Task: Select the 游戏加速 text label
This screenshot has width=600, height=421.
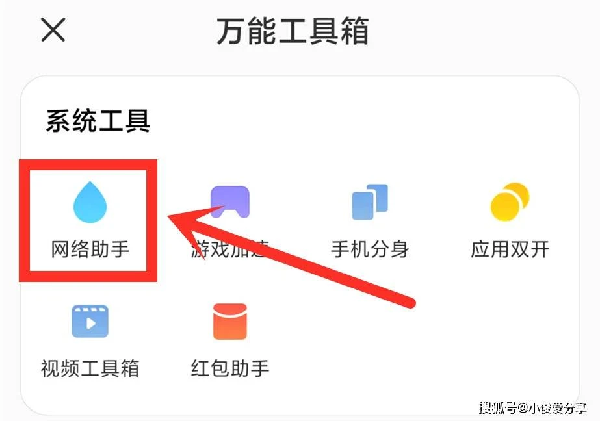Action: (230, 249)
